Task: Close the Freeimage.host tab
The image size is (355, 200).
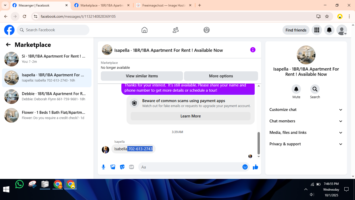Action: click(190, 5)
